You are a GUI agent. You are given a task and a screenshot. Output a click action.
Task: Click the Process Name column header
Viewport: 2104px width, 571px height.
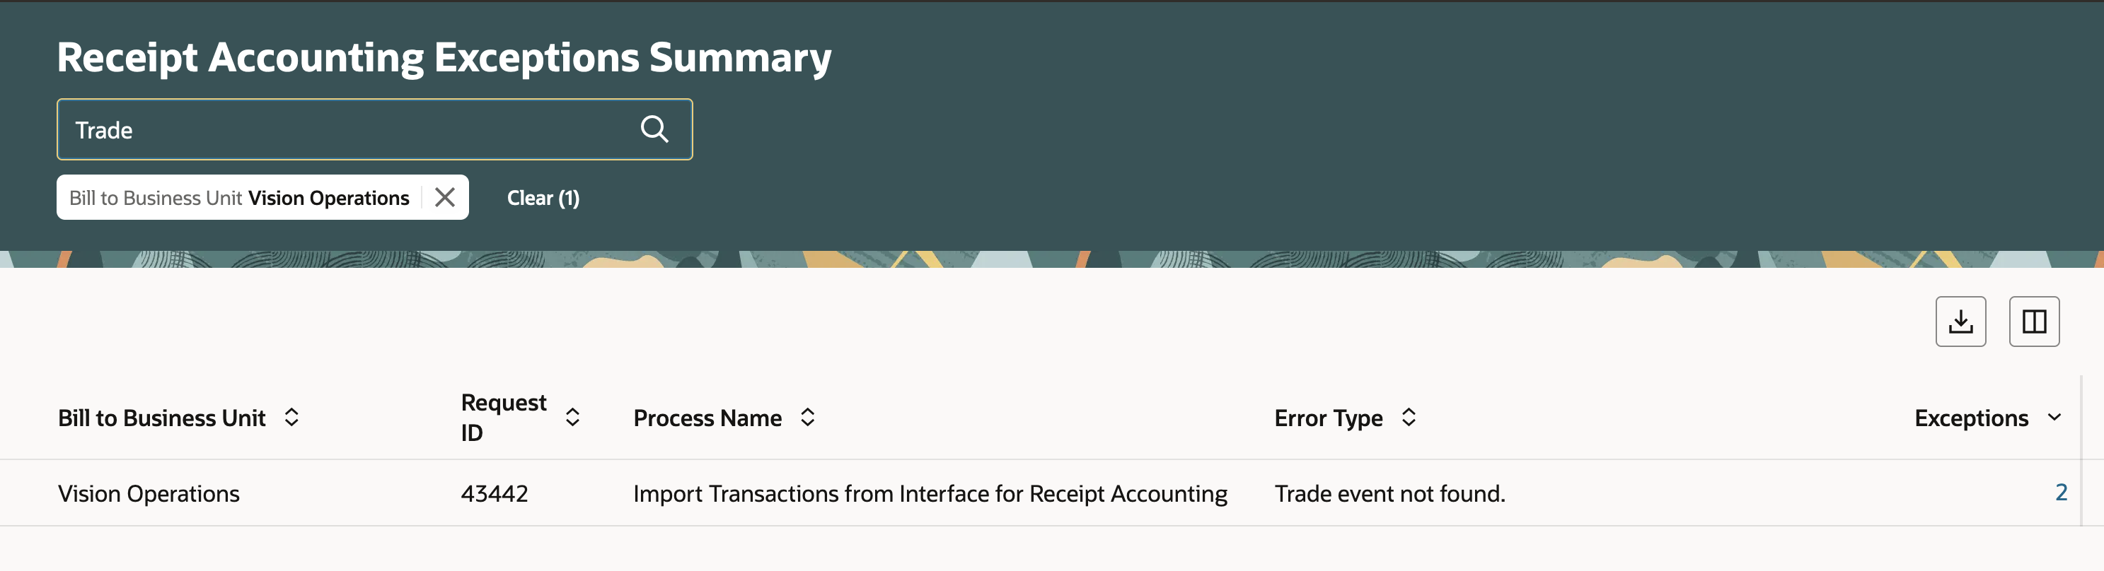(707, 418)
